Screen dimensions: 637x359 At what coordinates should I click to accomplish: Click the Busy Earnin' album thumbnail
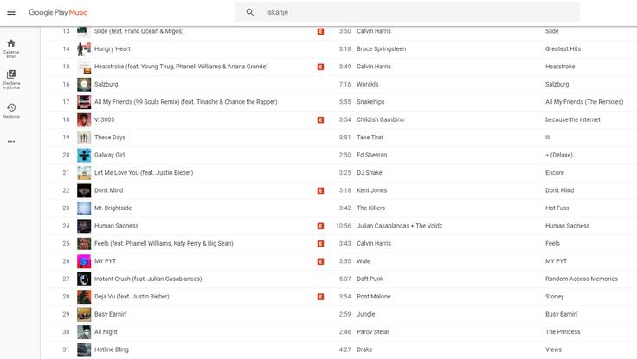(84, 314)
